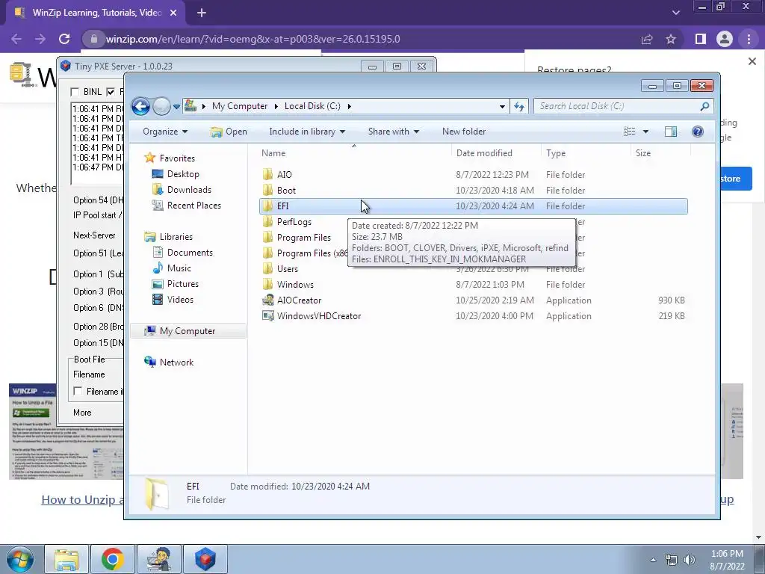Select the Boot folder icon

(267, 190)
